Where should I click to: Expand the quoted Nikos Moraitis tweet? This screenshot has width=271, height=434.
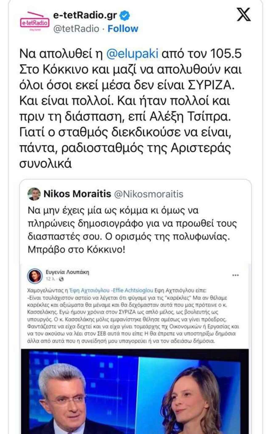click(x=135, y=228)
